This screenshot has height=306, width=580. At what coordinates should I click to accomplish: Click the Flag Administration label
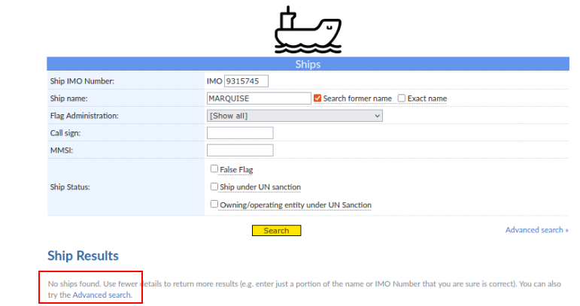point(84,116)
